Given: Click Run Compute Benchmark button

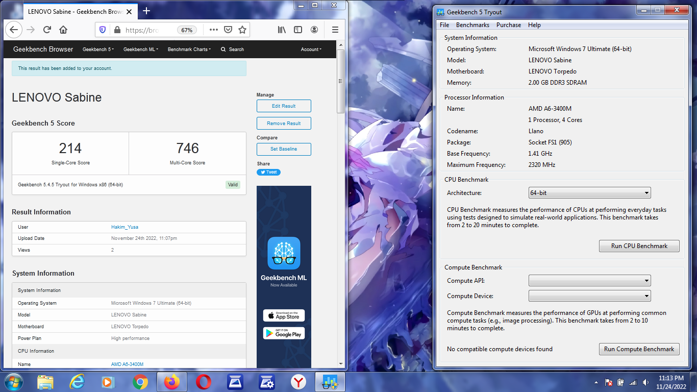Looking at the screenshot, I should click(x=639, y=349).
